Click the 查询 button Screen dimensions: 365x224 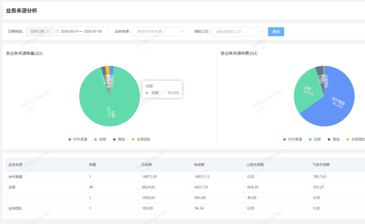point(276,32)
